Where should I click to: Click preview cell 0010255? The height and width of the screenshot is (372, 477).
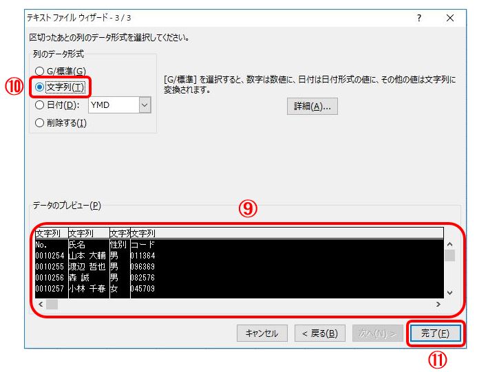tap(50, 267)
